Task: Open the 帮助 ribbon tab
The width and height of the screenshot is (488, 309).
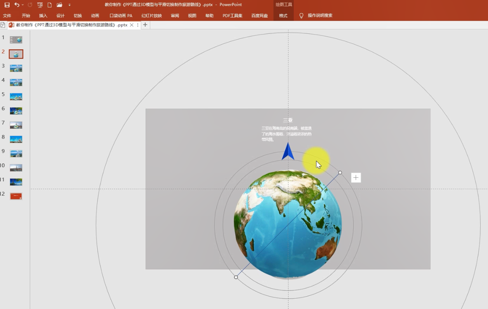Action: 209,16
